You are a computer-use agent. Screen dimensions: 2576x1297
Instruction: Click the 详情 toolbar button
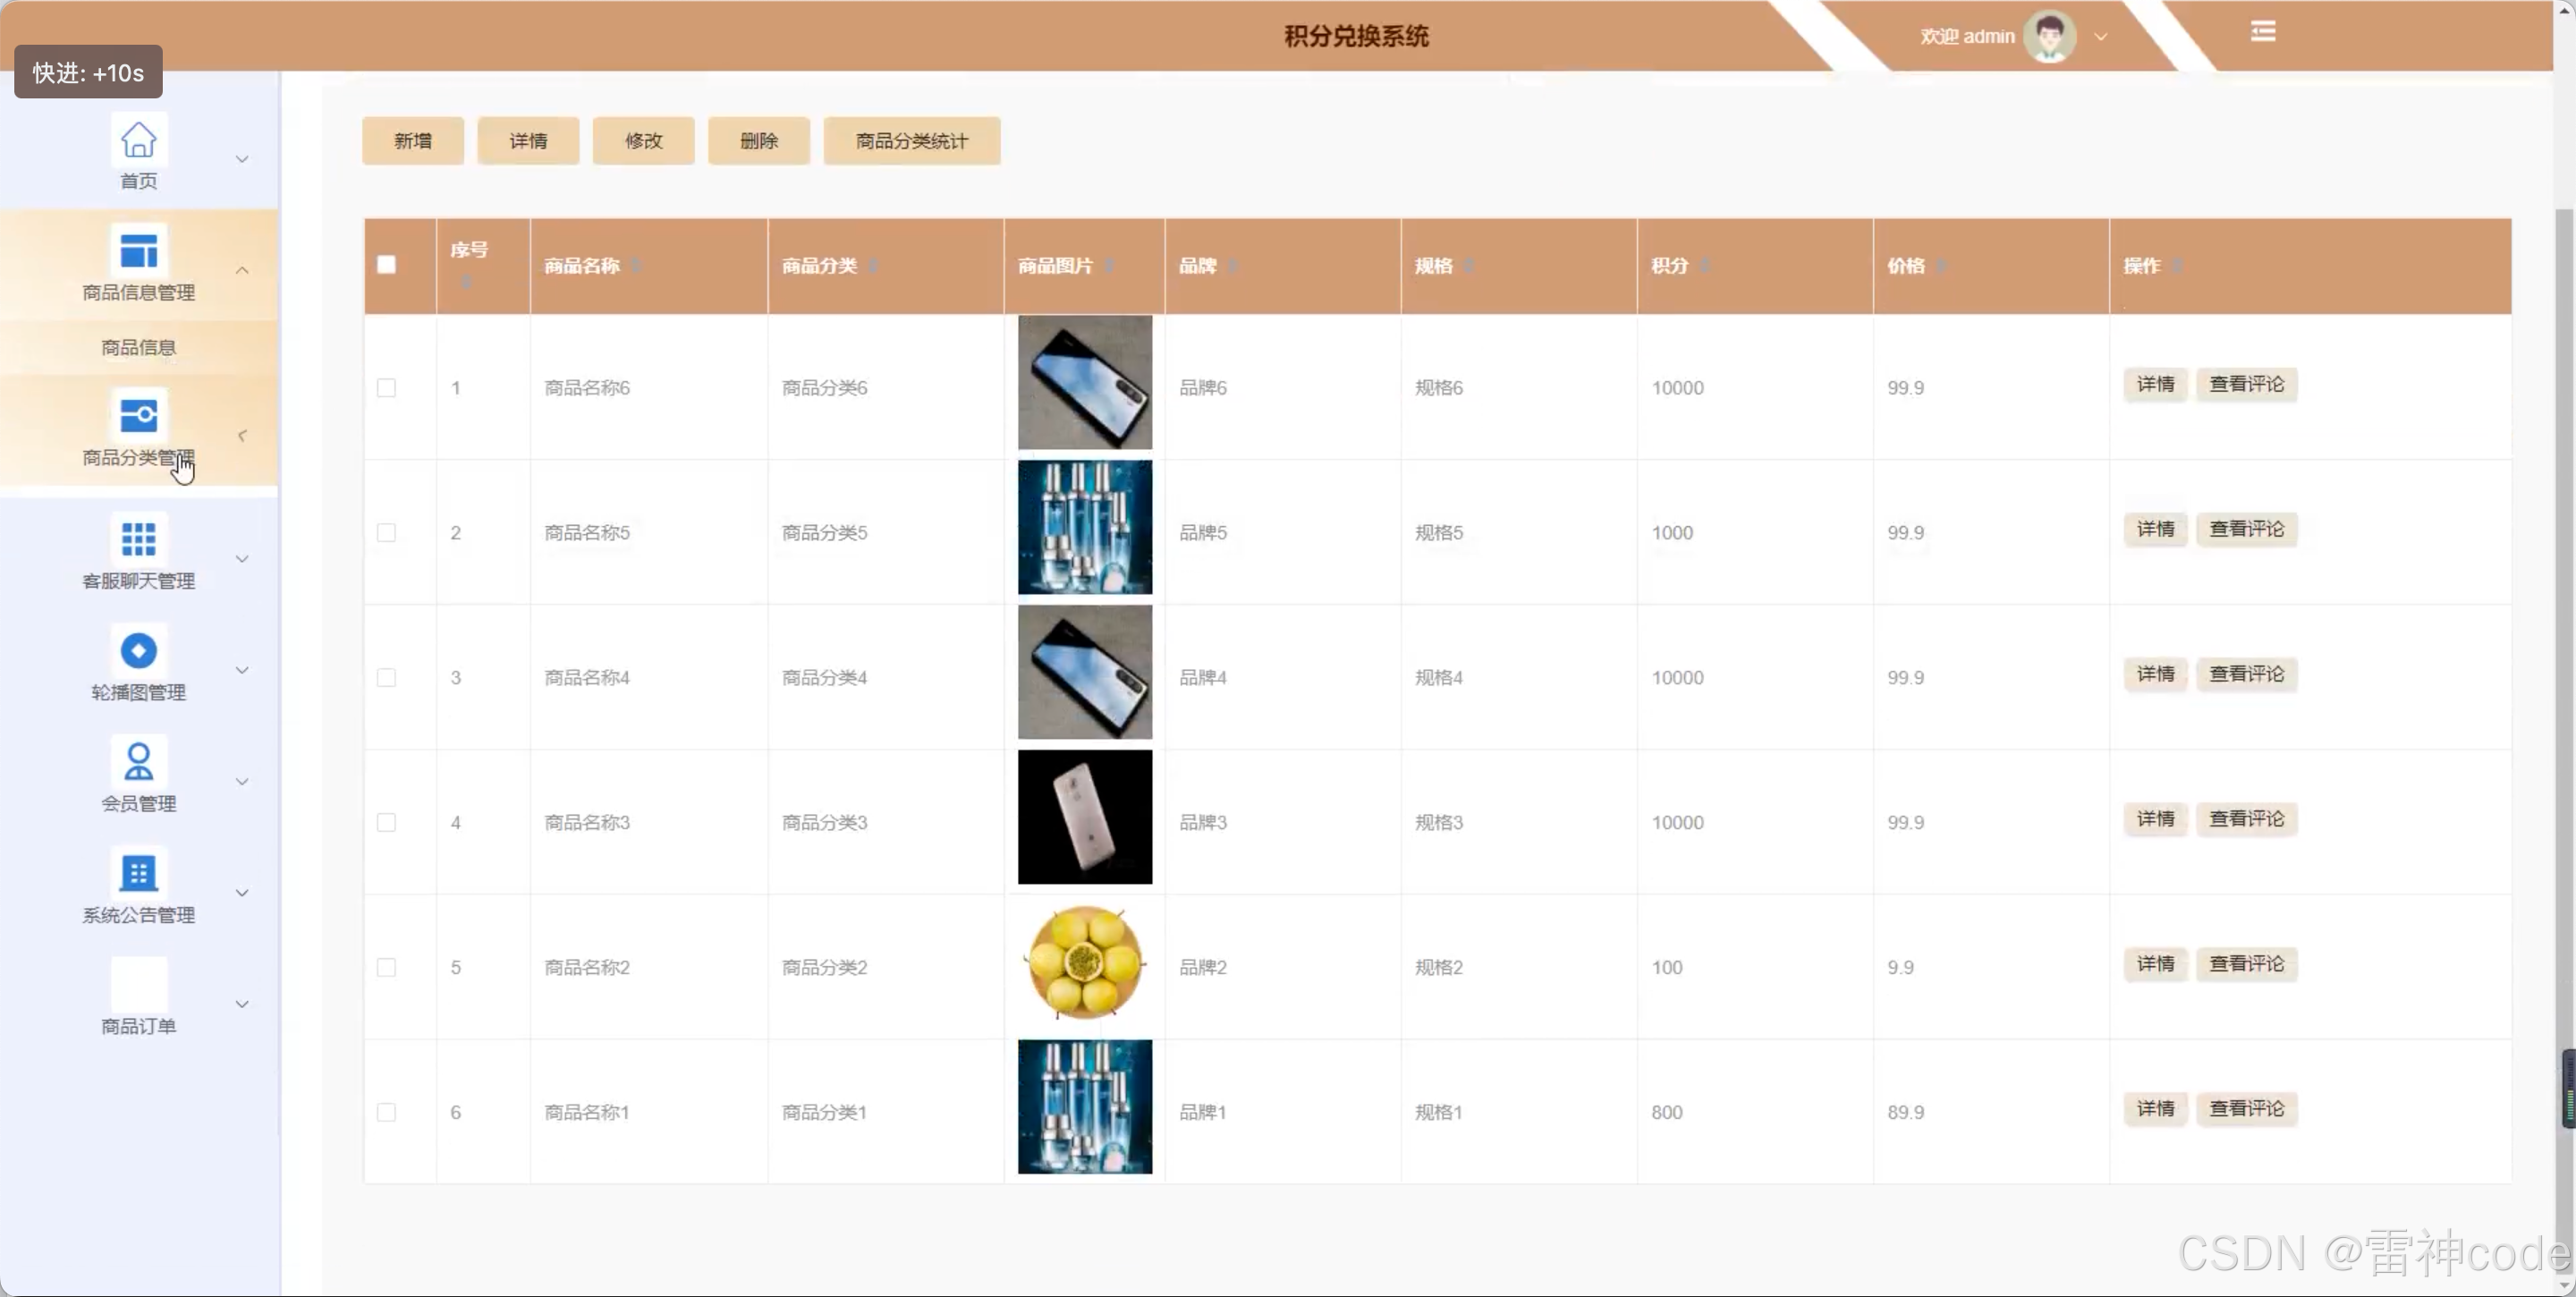pos(528,141)
